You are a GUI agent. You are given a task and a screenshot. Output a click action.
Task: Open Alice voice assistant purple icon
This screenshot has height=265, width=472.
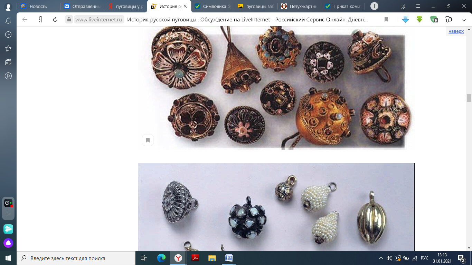coord(8,243)
